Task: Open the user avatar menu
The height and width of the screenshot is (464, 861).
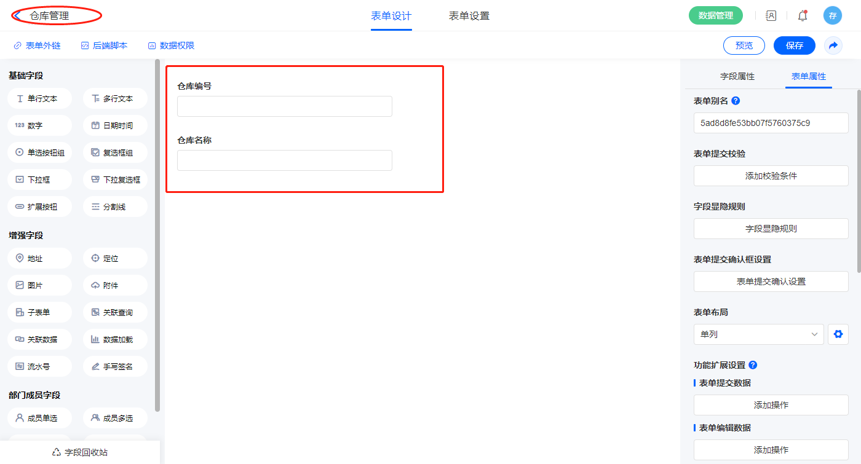Action: click(832, 16)
